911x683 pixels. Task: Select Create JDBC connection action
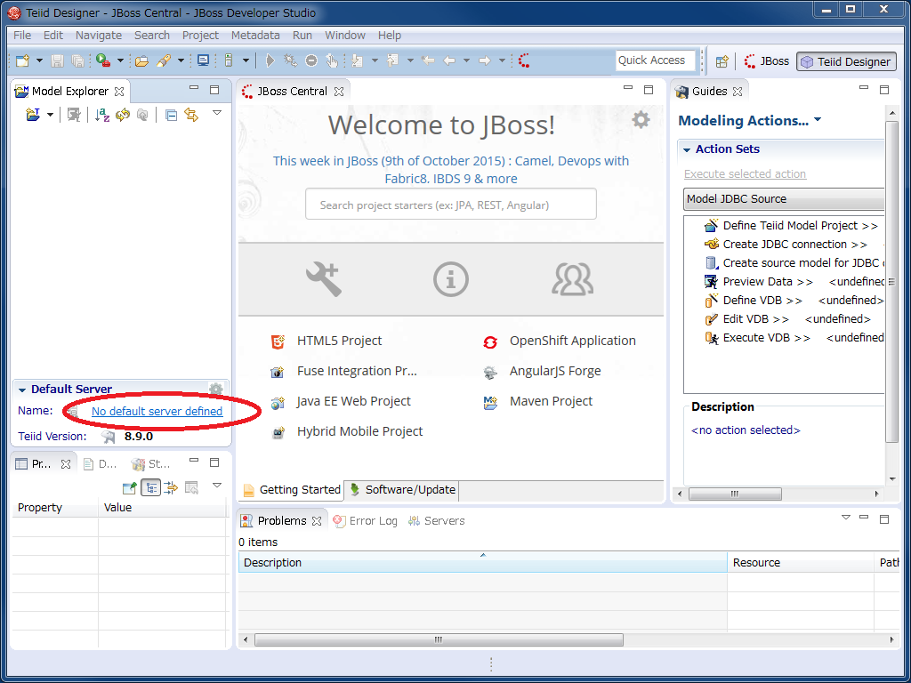coord(786,245)
